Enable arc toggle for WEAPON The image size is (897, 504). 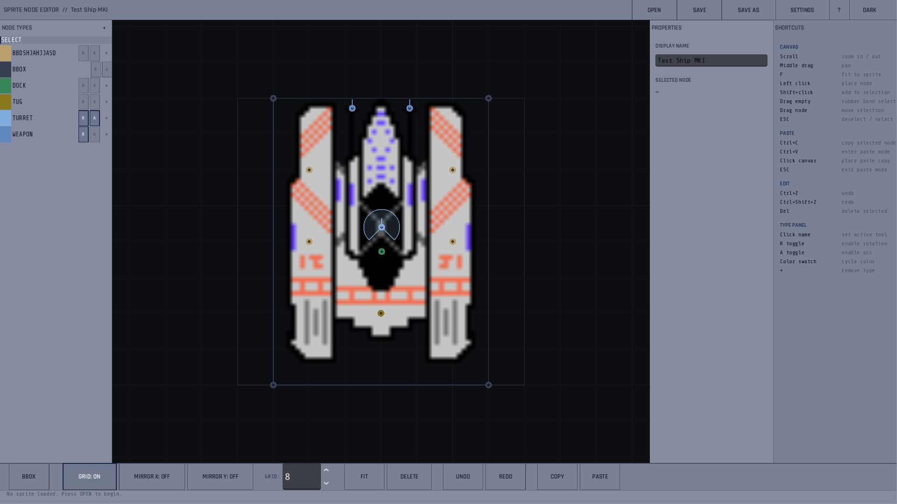click(x=94, y=134)
